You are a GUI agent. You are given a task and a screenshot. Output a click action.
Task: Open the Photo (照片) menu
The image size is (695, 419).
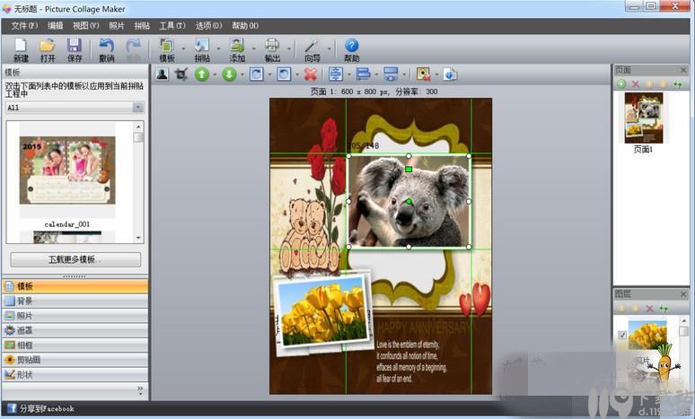(117, 26)
